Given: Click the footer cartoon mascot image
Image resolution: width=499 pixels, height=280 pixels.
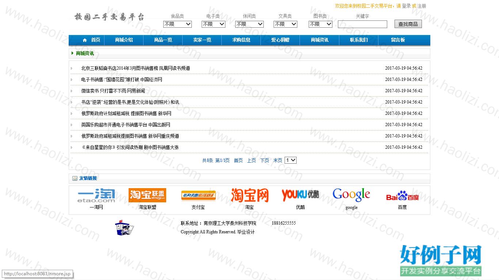Looking at the screenshot, I should [124, 228].
